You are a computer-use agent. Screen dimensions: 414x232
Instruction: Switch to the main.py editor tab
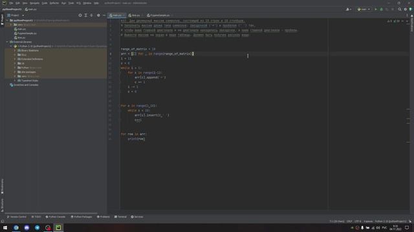tap(117, 15)
